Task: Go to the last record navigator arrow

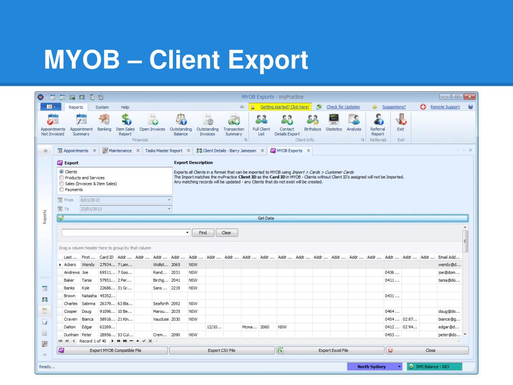Action: tap(125, 341)
